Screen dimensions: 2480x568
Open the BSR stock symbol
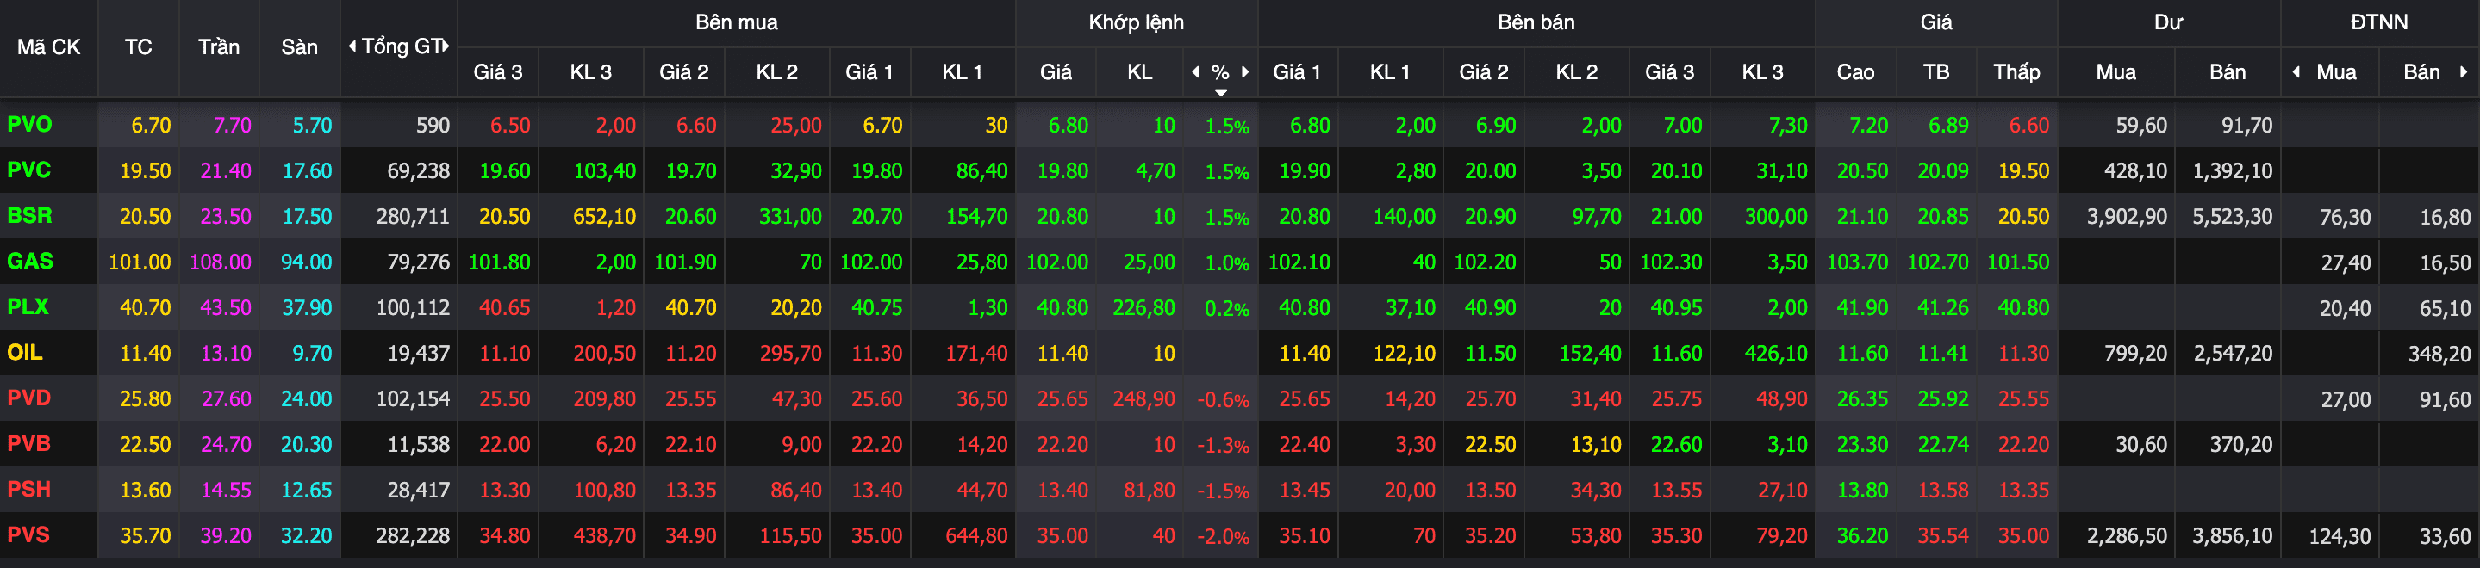click(30, 215)
